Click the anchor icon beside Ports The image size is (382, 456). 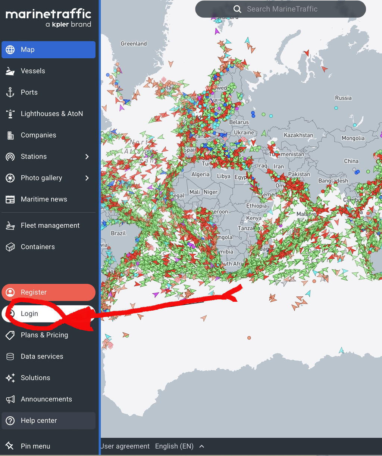pyautogui.click(x=10, y=92)
